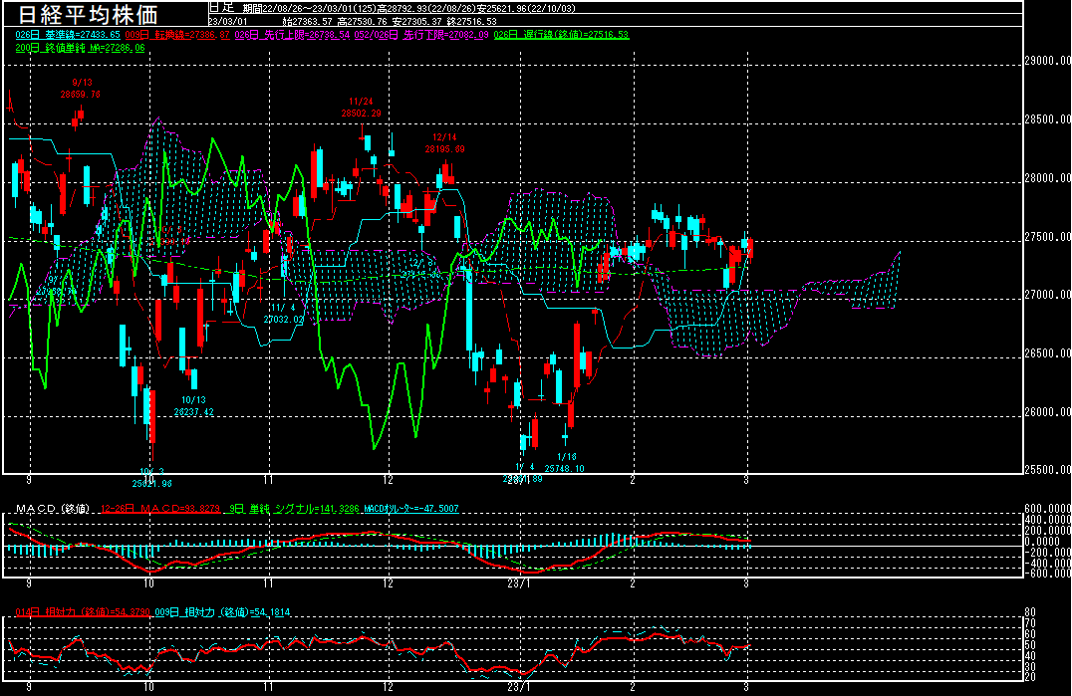Screen dimensions: 1072x696
Task: Click the -600.00 MACD scale label
Action: 1047,574
